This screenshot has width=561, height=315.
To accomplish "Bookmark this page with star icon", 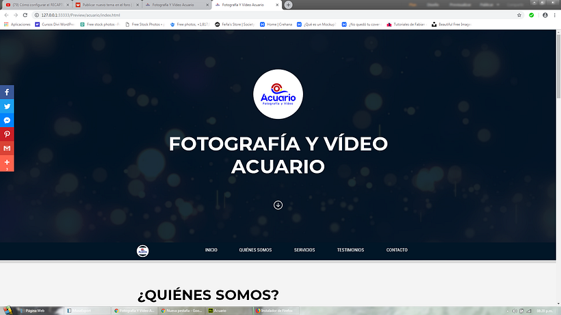I will (x=519, y=15).
